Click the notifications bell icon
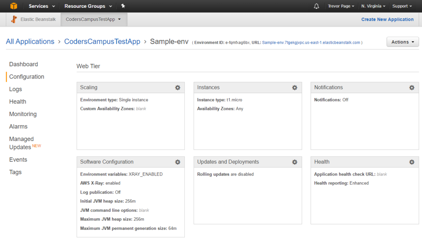Viewport: 422px width, 240px height. [x=316, y=6]
